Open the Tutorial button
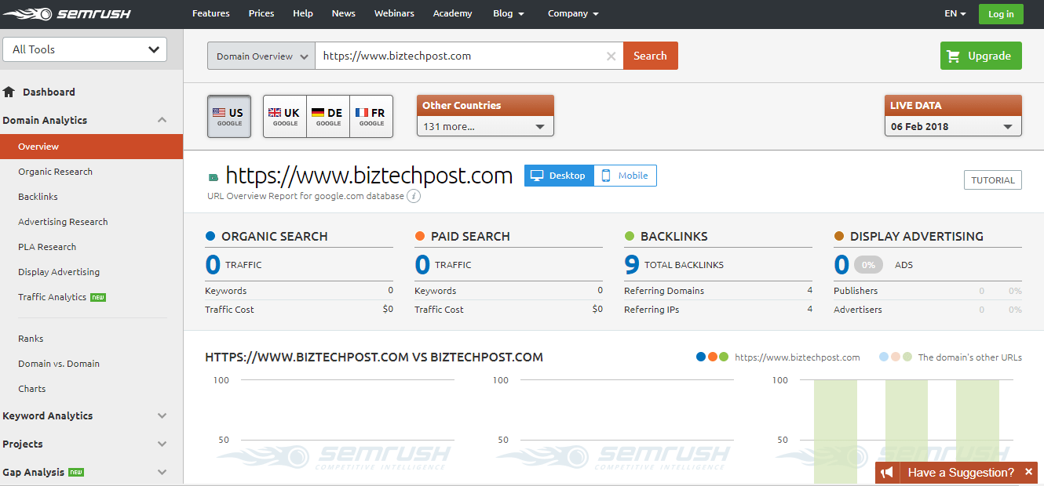 coord(993,180)
